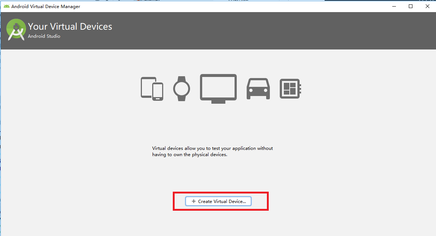The width and height of the screenshot is (436, 236).
Task: Maximize the AVD Manager window
Action: pos(411,6)
